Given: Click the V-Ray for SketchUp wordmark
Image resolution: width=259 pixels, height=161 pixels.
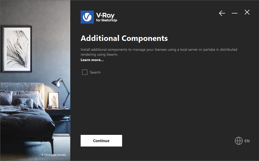Looking at the screenshot, I should pos(107,17).
